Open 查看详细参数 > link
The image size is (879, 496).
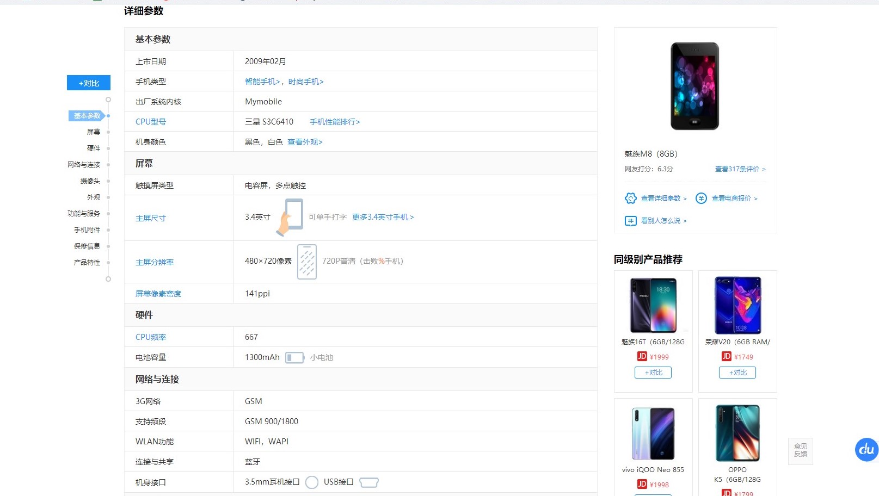pos(664,199)
